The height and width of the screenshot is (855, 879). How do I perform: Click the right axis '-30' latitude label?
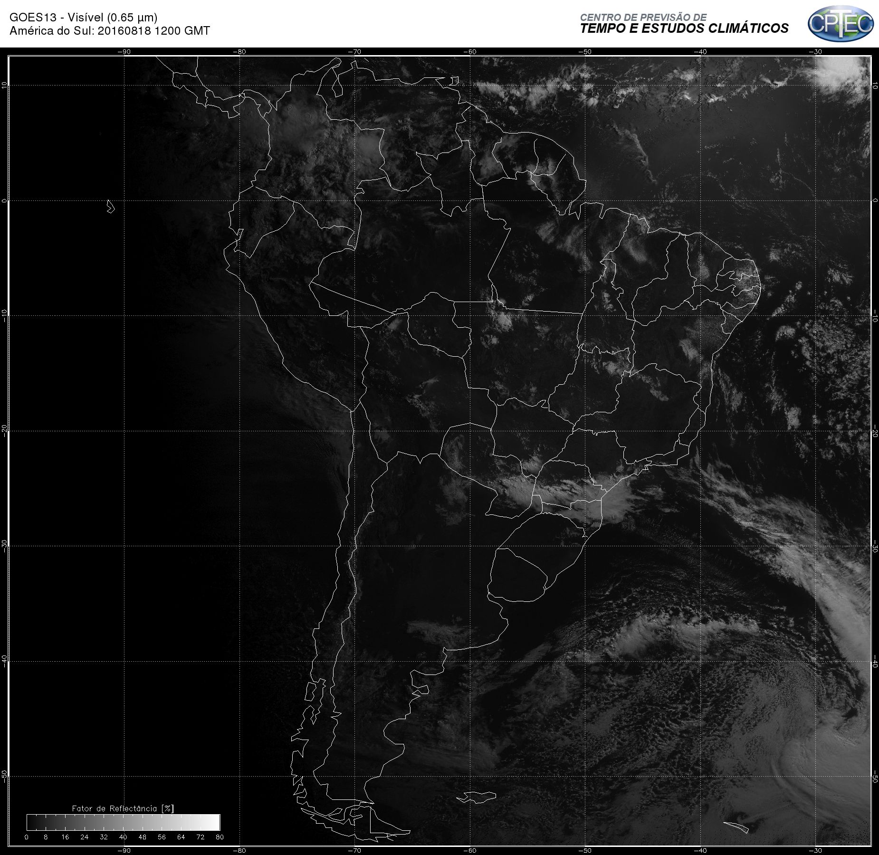pyautogui.click(x=875, y=546)
